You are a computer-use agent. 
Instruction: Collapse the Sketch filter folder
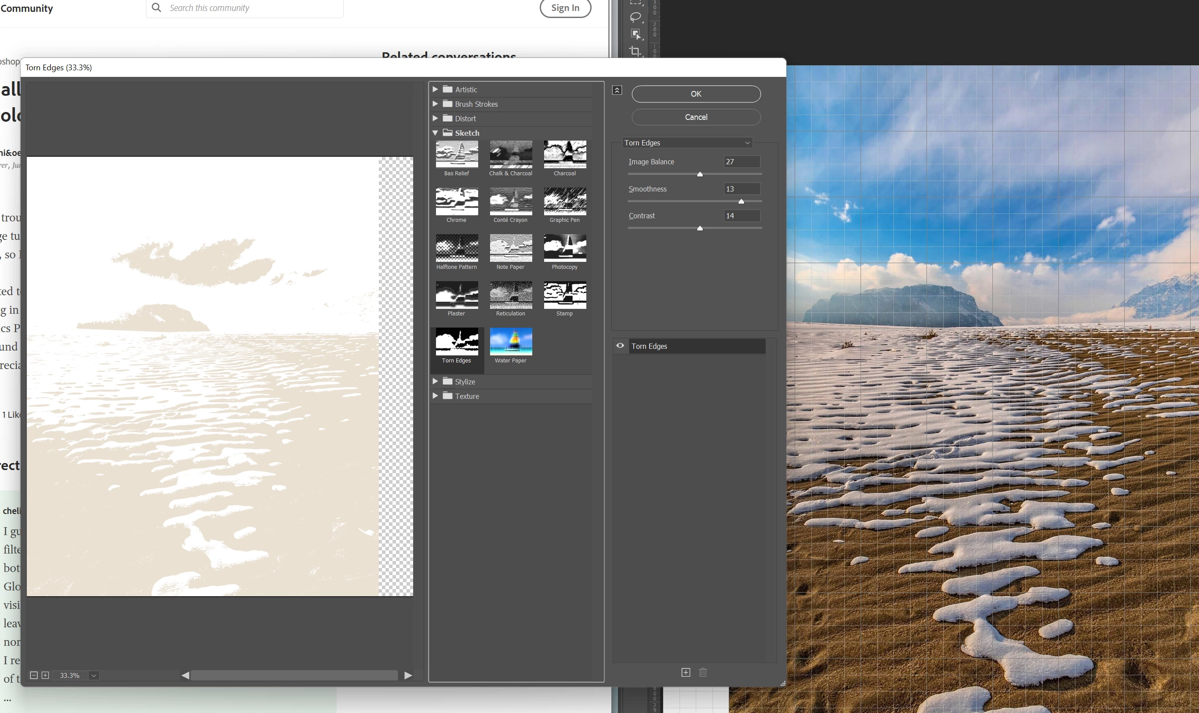click(x=435, y=133)
